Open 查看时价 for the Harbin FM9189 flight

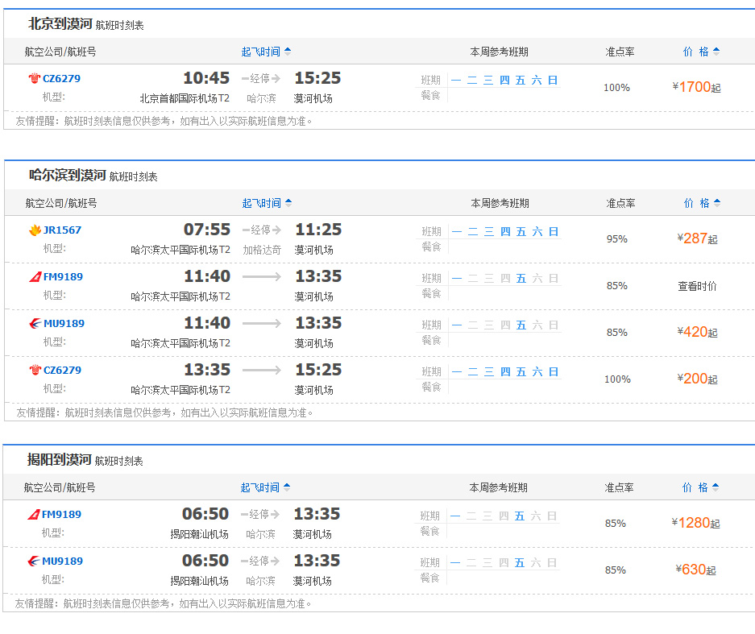click(697, 286)
